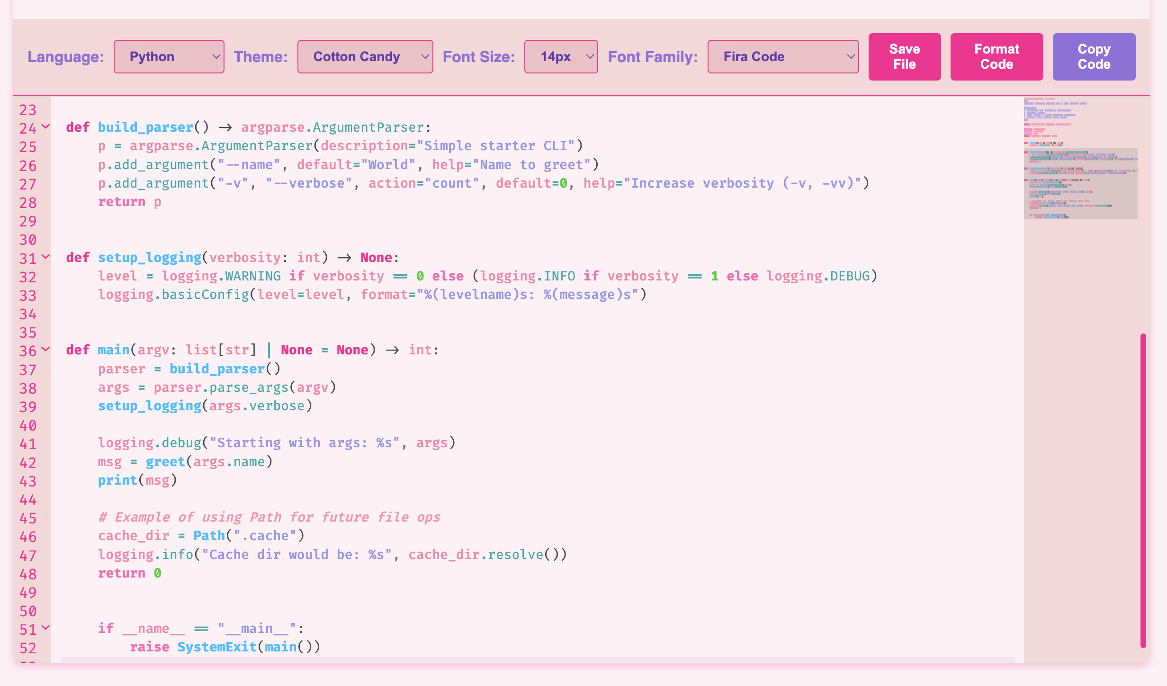This screenshot has height=686, width=1167.
Task: Click the horizontal scrollbar at editor bottom
Action: [x=537, y=659]
